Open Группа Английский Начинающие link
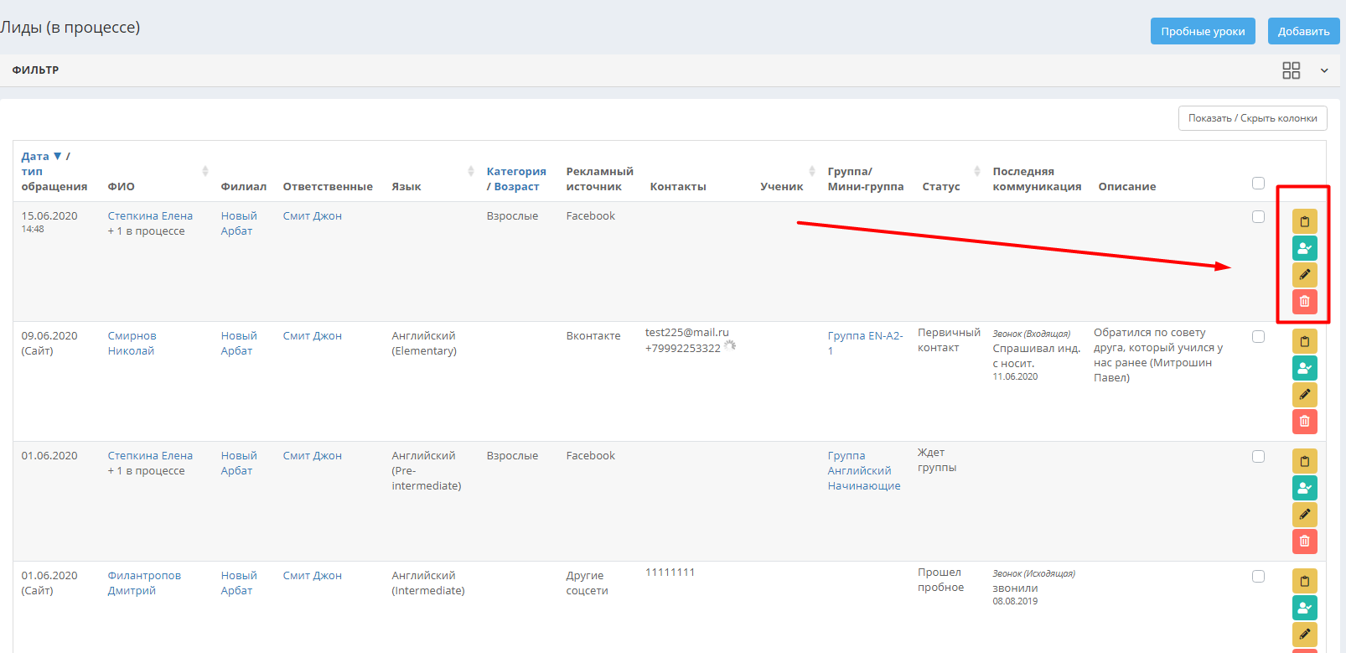 pos(864,470)
